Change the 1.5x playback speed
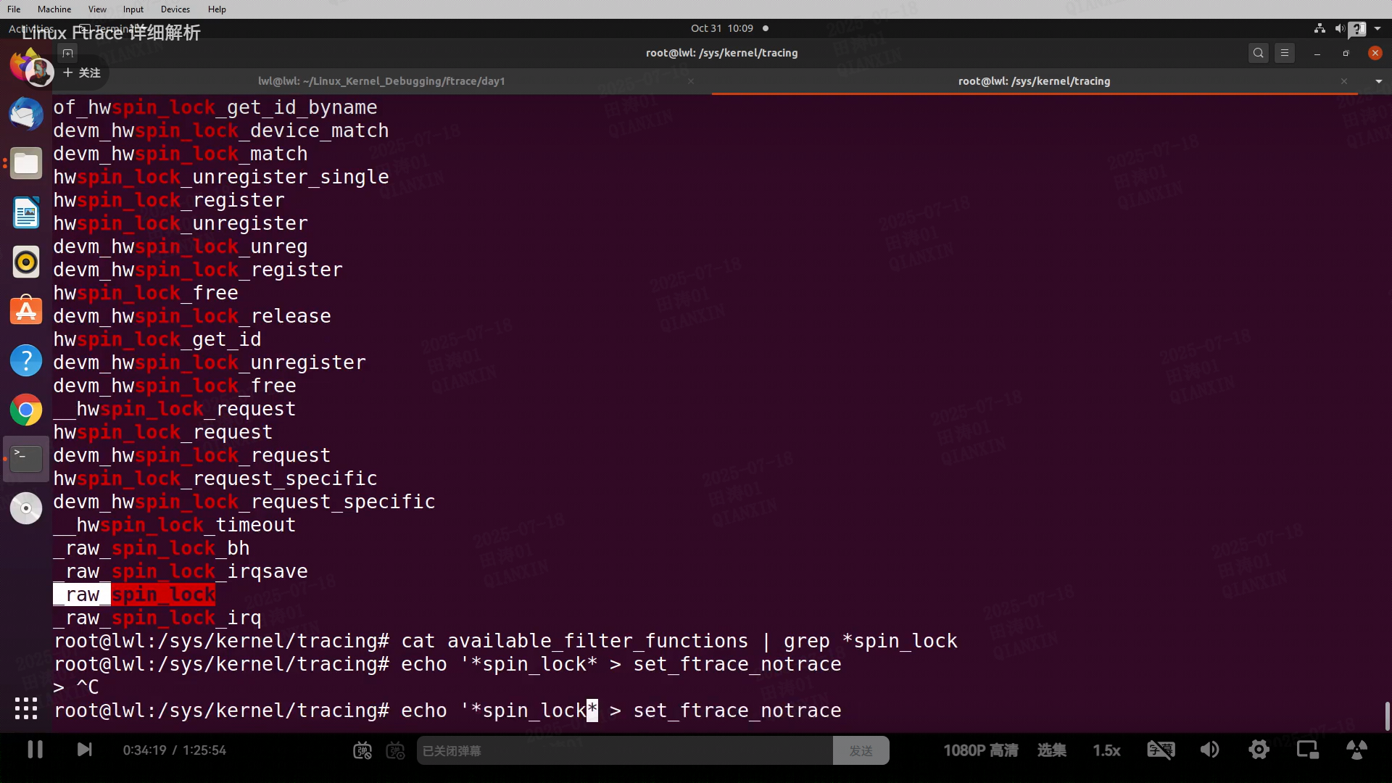1392x783 pixels. click(1106, 750)
